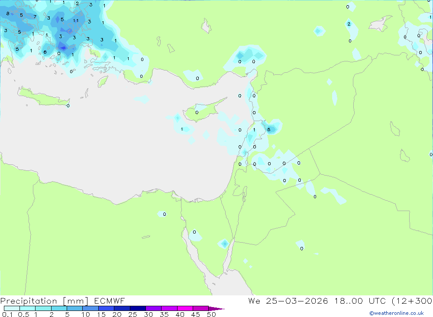The width and height of the screenshot is (433, 317).
Task: Select the 1–2 mm legend color box
Action: pos(43,308)
